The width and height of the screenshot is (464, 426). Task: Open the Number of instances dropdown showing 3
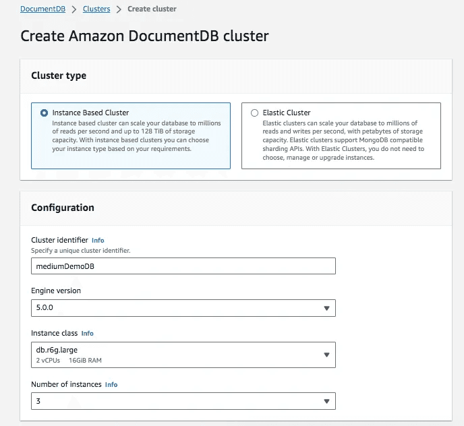(x=183, y=401)
